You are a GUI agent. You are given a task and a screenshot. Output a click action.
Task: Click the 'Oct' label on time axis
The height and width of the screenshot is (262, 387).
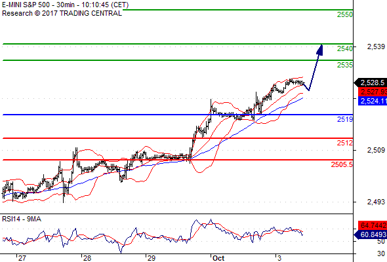[218, 258]
